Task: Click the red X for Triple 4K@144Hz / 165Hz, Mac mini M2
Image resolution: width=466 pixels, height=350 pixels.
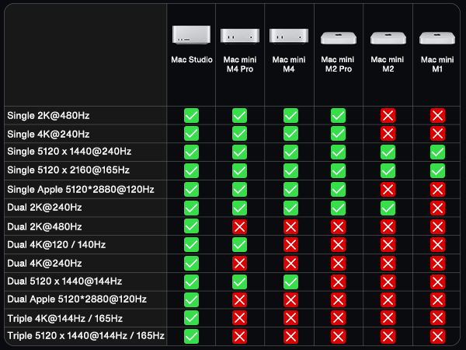Action: (x=388, y=318)
